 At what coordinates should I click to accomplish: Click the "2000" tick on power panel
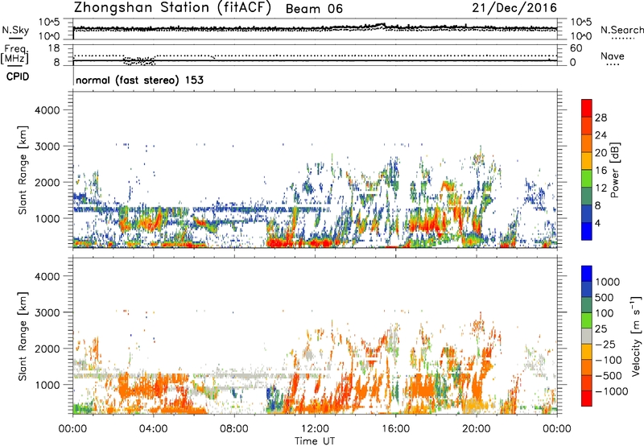47,182
